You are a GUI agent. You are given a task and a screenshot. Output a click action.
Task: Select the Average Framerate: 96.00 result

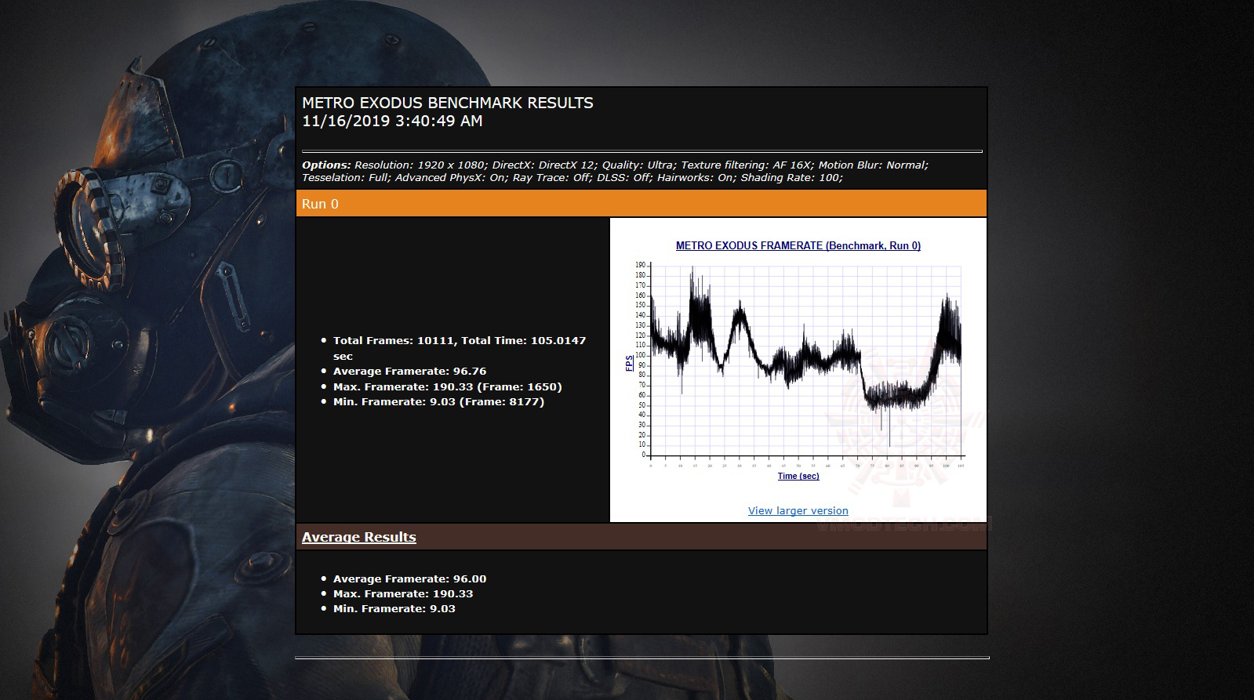410,579
